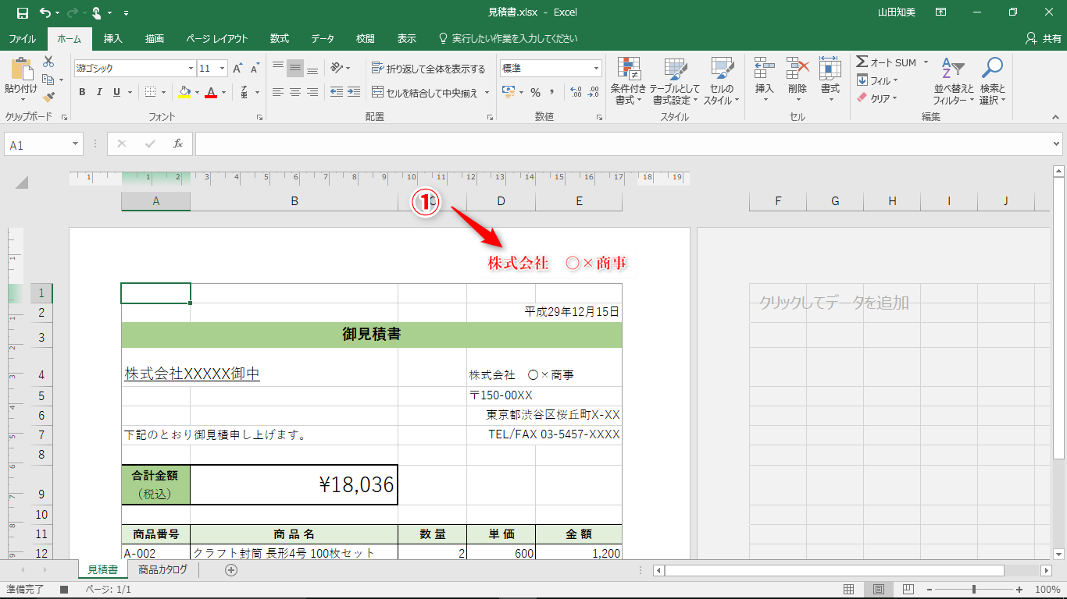
Task: Open the 商品カタログ sheet tab
Action: click(x=163, y=570)
